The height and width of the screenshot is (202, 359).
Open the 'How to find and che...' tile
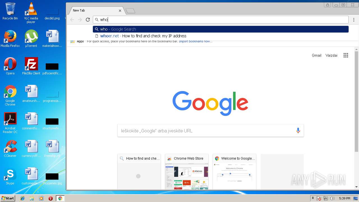tap(139, 171)
